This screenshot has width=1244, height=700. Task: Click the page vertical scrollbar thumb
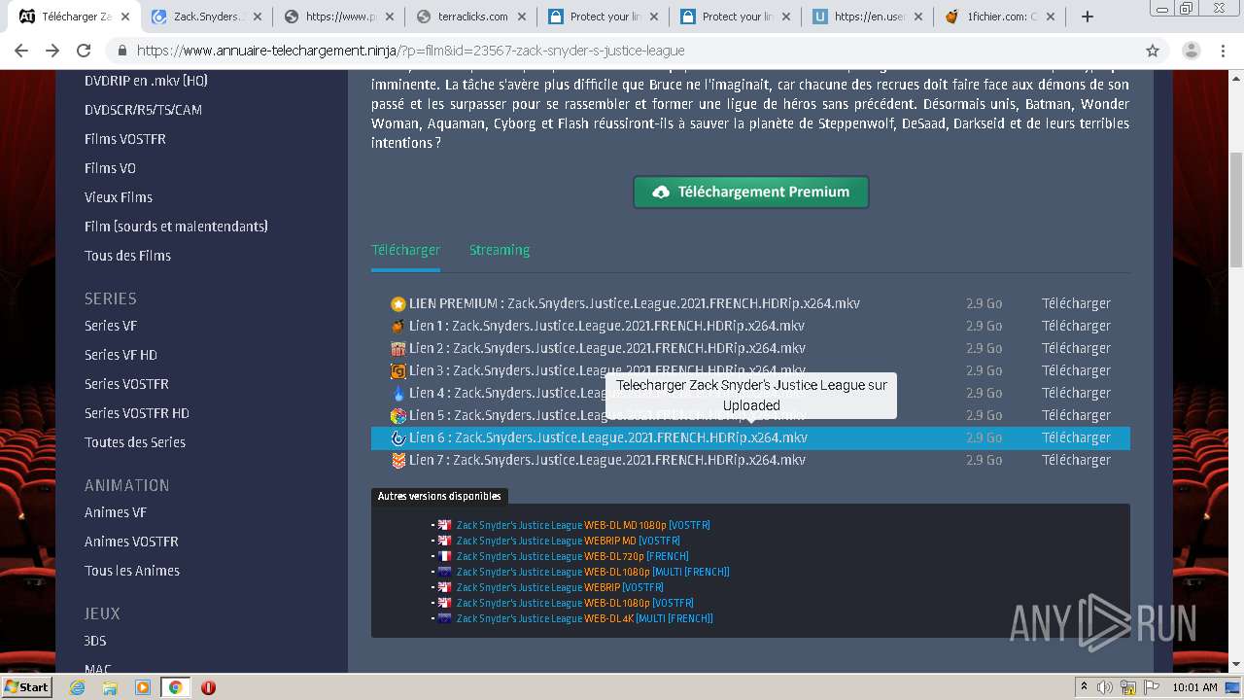1236,209
